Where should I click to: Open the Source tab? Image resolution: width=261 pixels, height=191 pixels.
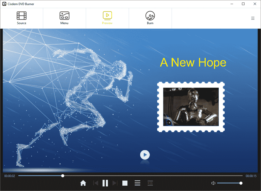22,18
